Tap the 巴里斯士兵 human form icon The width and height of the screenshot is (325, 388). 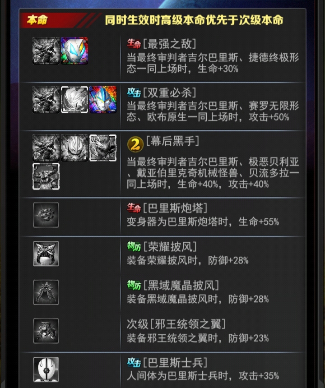[46, 370]
